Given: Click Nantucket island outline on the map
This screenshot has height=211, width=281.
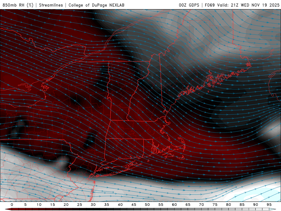Looking at the screenshot, I should tap(182, 157).
